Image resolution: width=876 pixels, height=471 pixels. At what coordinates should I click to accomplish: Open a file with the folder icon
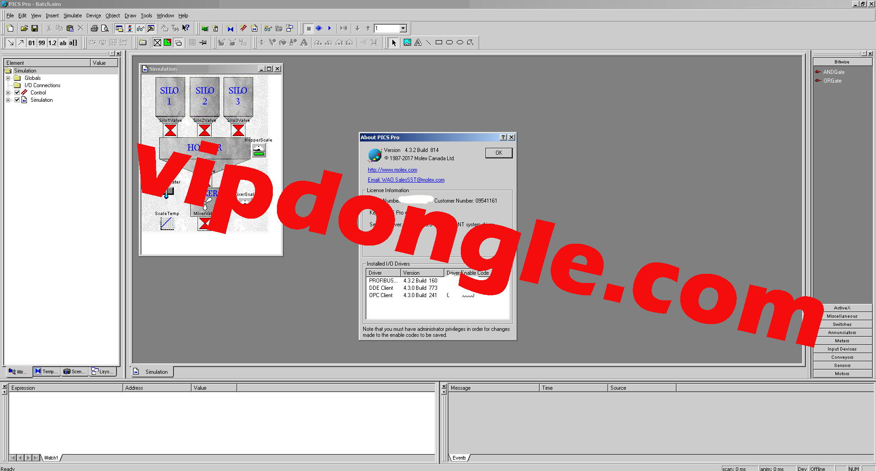click(24, 28)
